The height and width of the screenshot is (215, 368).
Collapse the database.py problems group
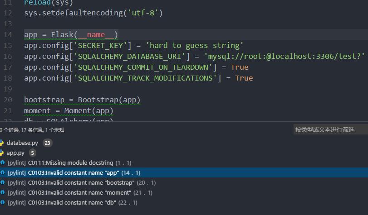pyautogui.click(x=22, y=143)
